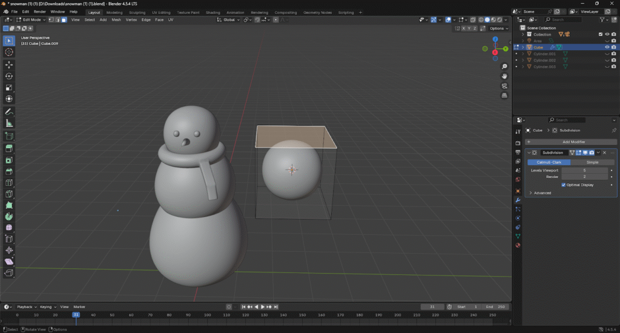Open the Edit Mode dropdown

click(30, 20)
